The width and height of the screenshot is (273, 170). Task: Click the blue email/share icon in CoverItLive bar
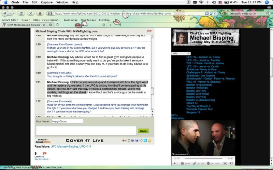coord(132,140)
